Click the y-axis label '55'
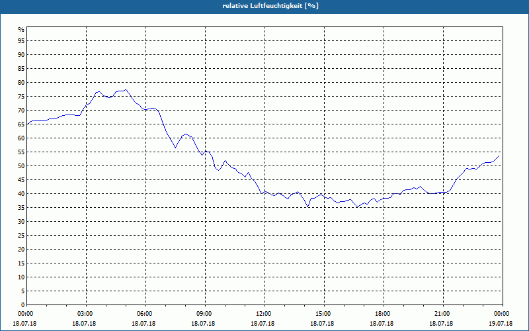 tap(21, 152)
